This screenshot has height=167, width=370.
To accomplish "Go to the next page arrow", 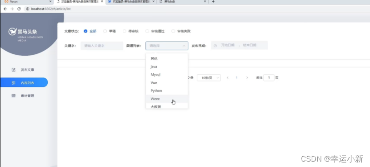I will coord(247,78).
